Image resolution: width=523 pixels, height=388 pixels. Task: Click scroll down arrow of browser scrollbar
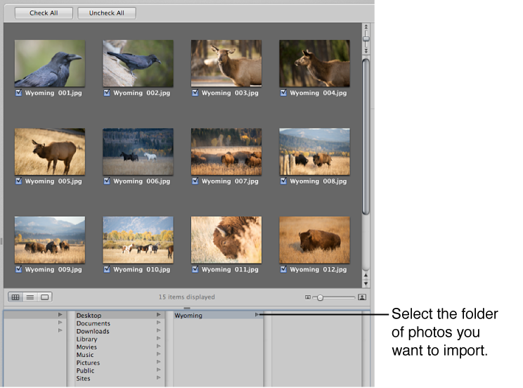pyautogui.click(x=366, y=284)
